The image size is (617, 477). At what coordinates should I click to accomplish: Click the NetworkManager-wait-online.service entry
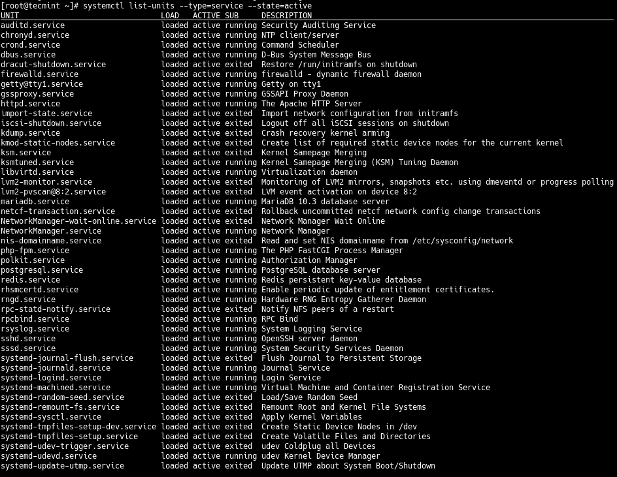tap(78, 221)
